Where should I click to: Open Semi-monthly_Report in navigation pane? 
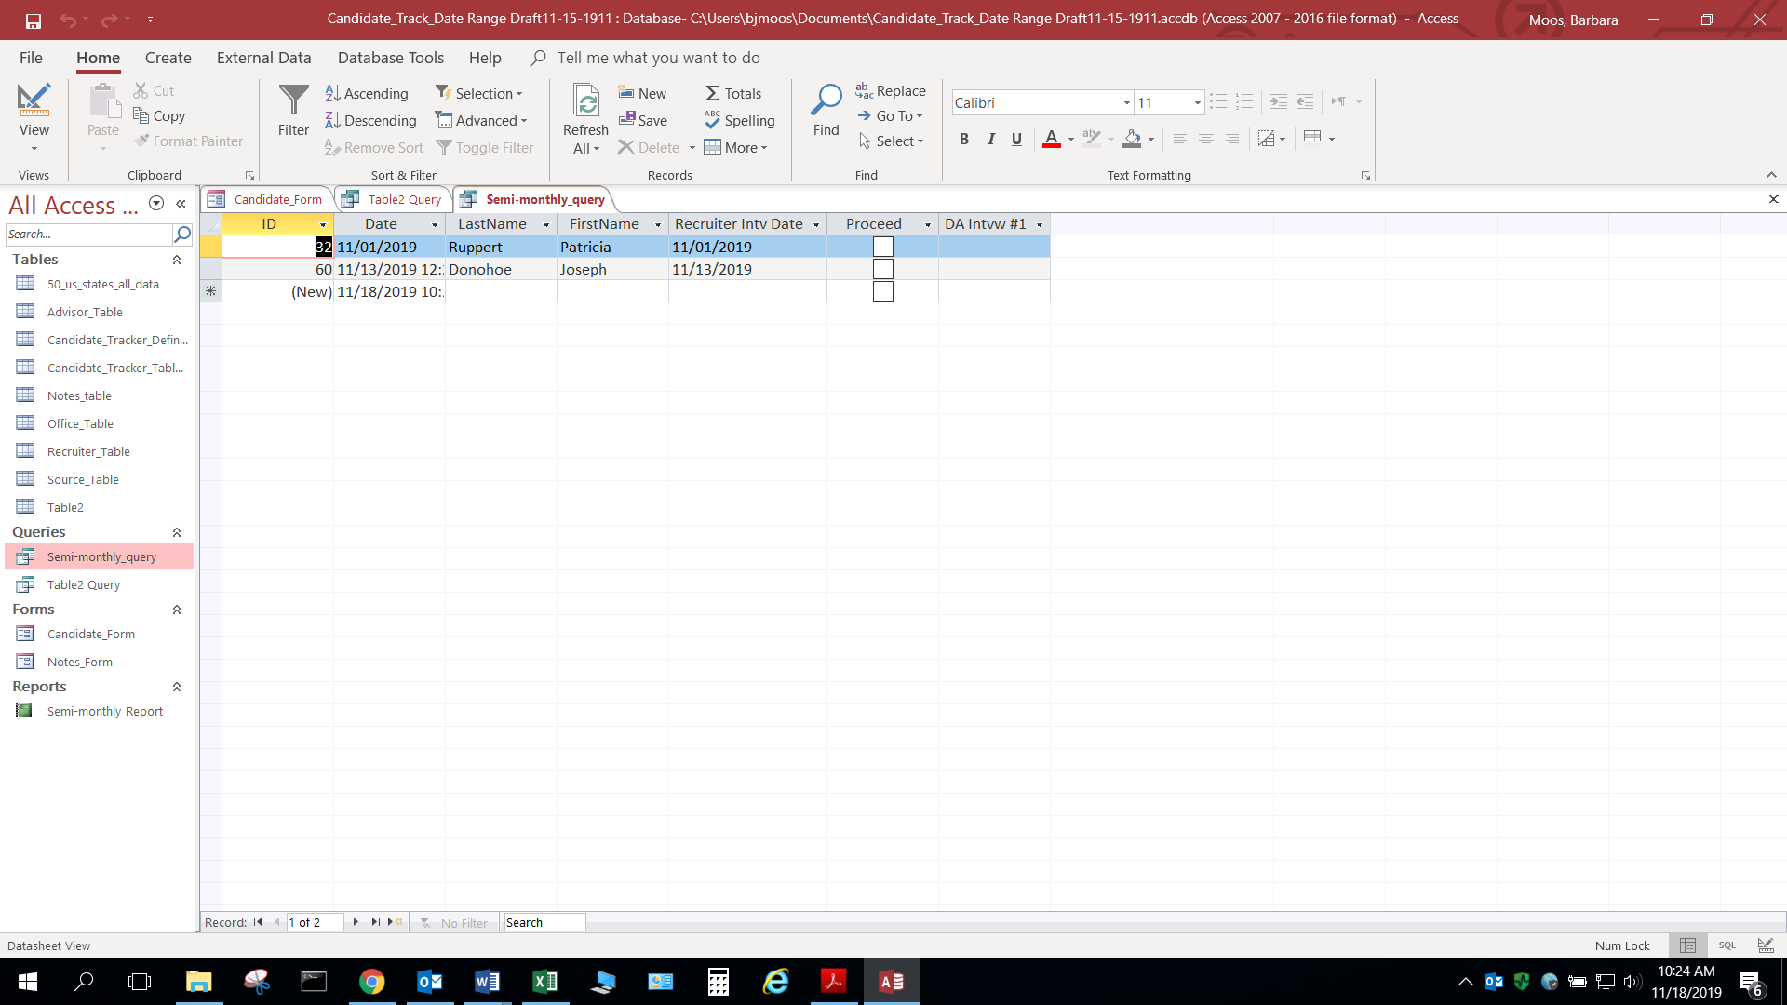click(104, 711)
